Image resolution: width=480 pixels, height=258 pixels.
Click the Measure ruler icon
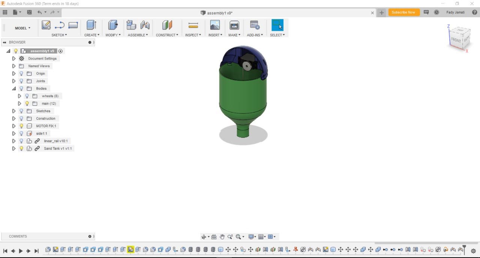point(193,25)
